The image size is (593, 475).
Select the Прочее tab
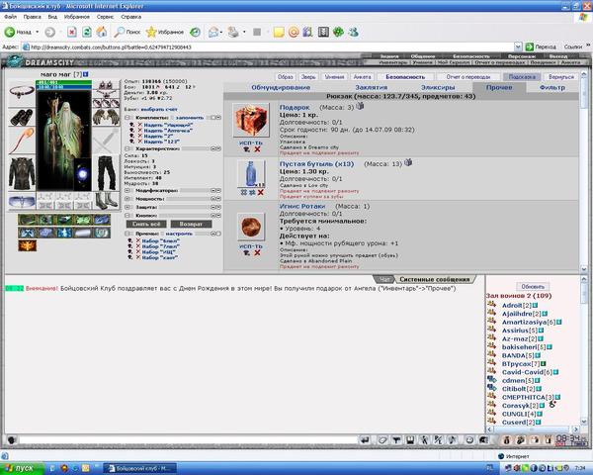[499, 87]
